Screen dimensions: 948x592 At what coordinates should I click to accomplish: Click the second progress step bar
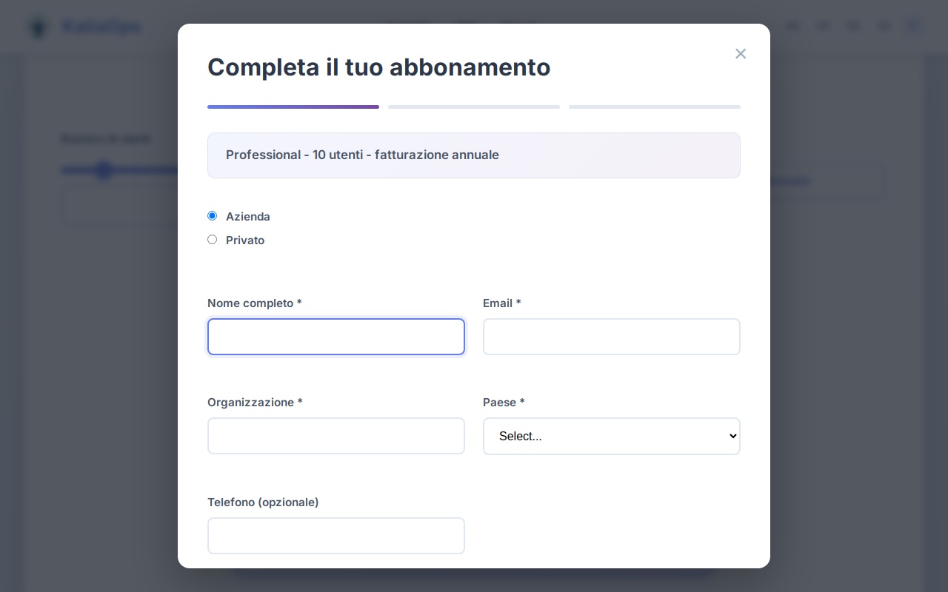click(x=473, y=107)
